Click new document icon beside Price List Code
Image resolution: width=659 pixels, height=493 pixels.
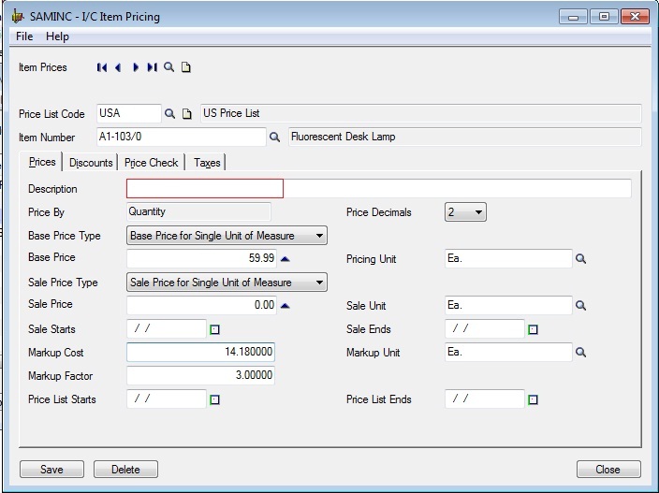coord(186,114)
